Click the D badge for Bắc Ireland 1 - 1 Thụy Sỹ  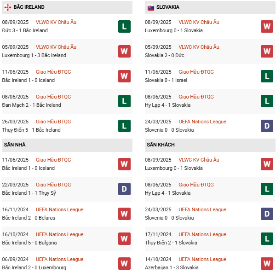124,189
